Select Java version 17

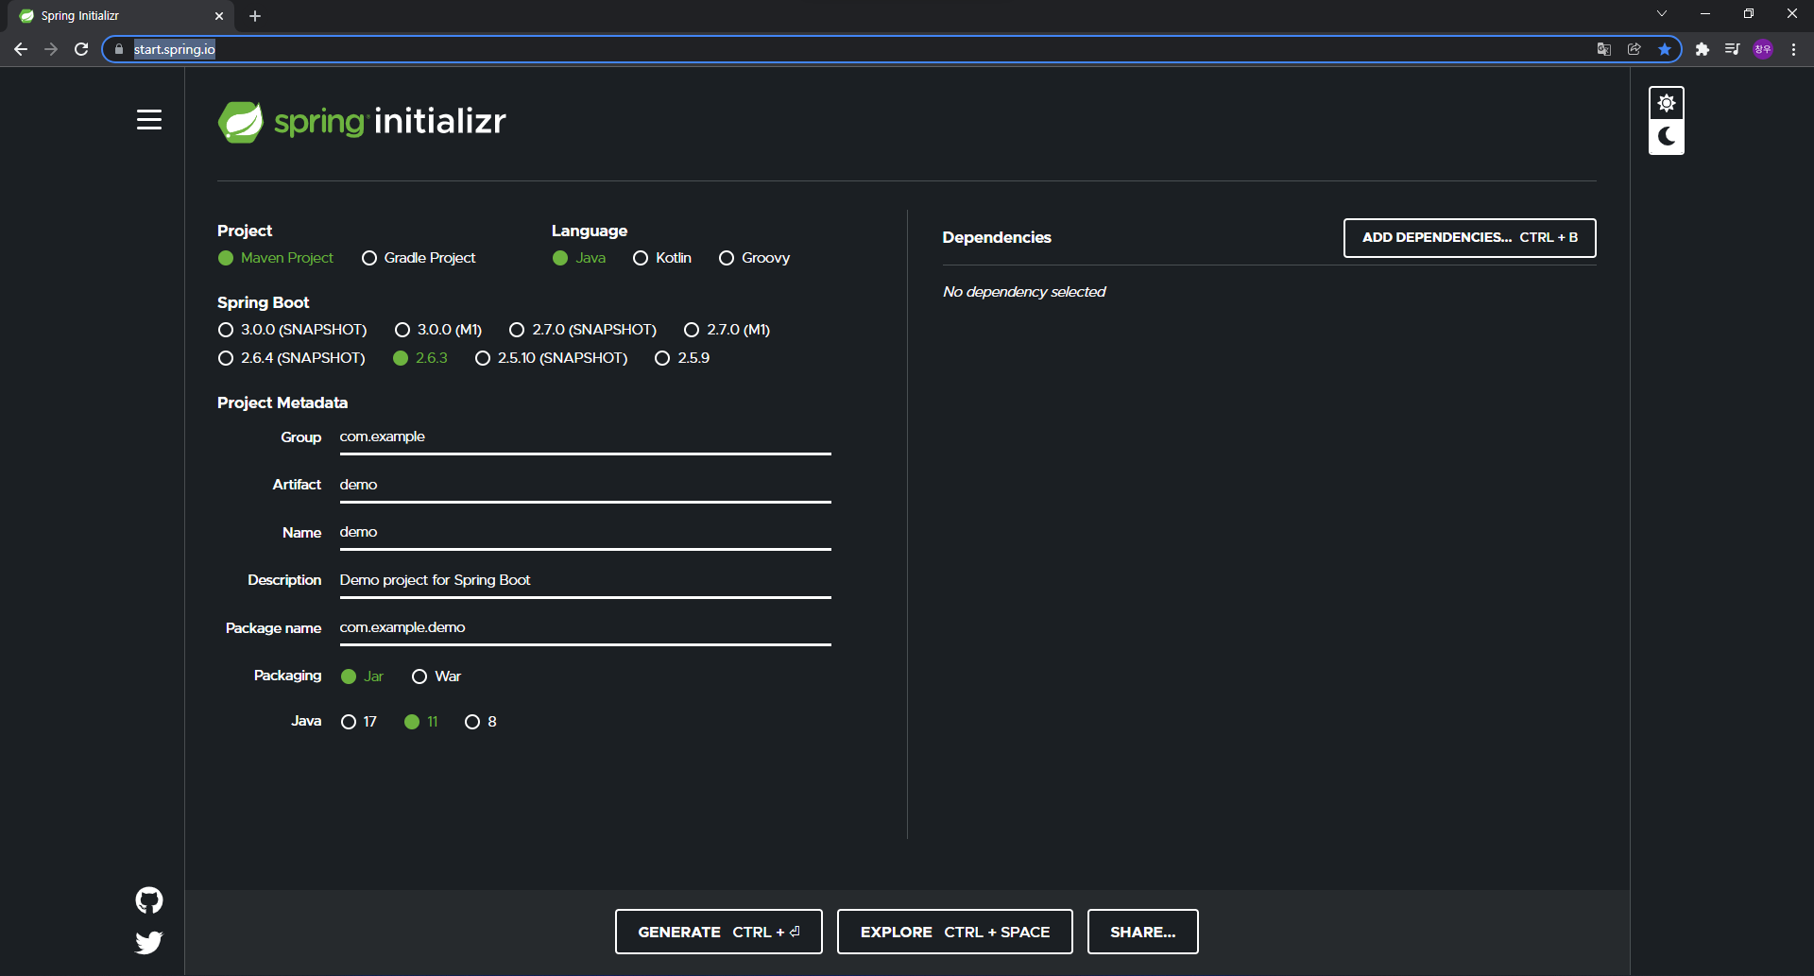click(359, 722)
